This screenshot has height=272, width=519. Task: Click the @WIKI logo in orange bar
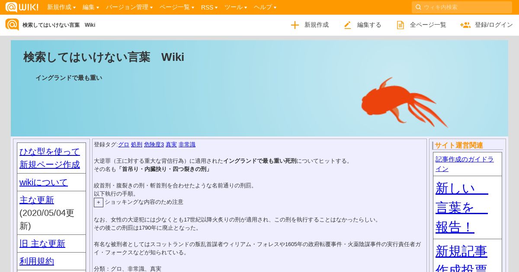click(x=22, y=7)
